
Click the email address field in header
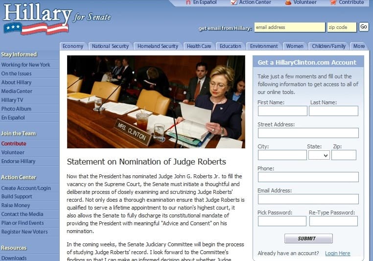[x=289, y=27]
